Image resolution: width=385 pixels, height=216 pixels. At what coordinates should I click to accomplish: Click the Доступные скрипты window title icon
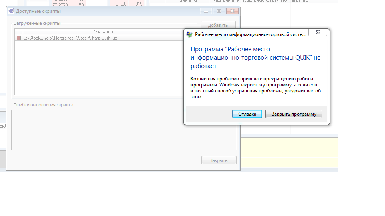(11, 11)
